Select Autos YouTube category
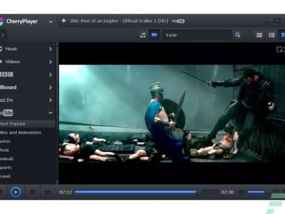This screenshot has height=214, width=285. [5, 141]
